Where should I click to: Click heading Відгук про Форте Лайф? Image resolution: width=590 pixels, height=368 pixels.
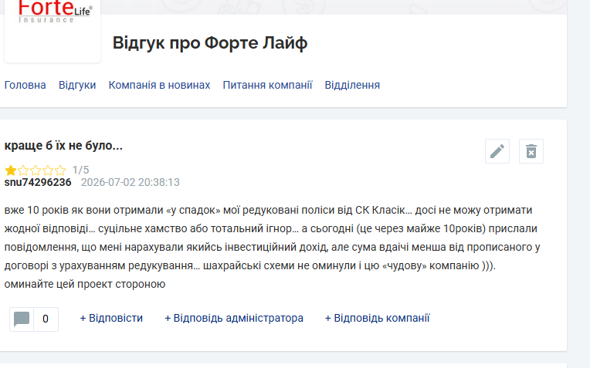210,42
